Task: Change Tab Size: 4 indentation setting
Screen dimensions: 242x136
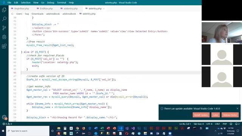Action: tap(199, 124)
